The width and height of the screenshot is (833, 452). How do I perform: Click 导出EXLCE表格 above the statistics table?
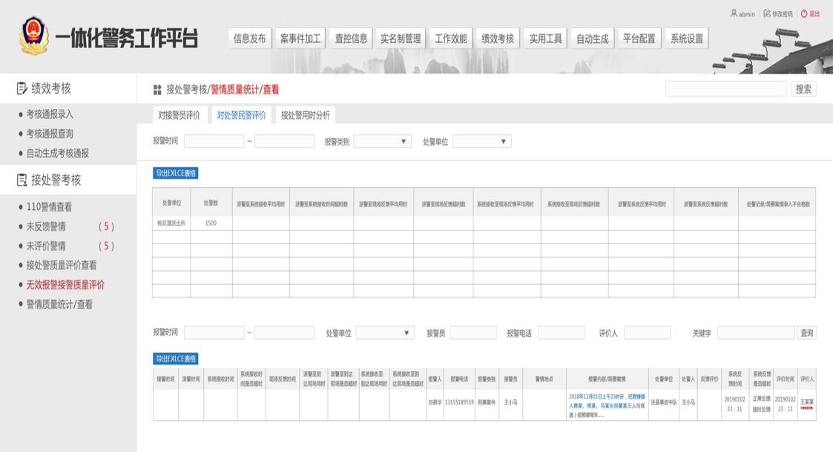(x=176, y=173)
